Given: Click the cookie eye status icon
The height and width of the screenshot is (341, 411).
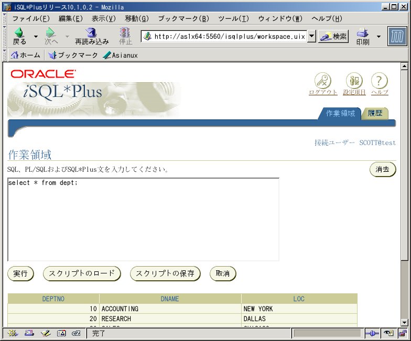Looking at the screenshot, I should coord(389,333).
